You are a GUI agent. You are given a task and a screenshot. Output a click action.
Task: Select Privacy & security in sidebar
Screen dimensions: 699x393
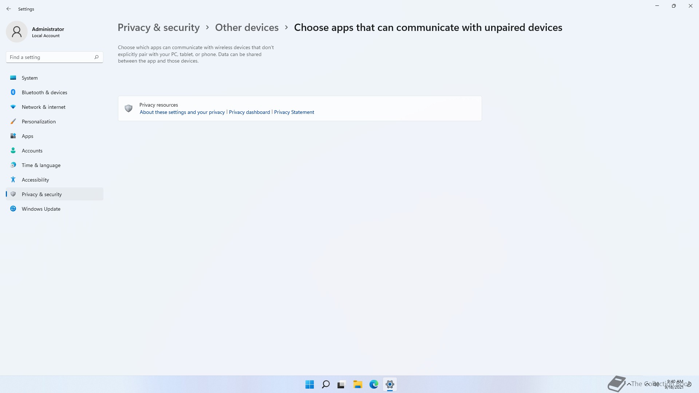coord(42,194)
